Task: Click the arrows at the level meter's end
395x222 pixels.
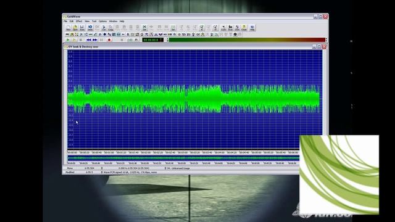Action: click(x=326, y=39)
